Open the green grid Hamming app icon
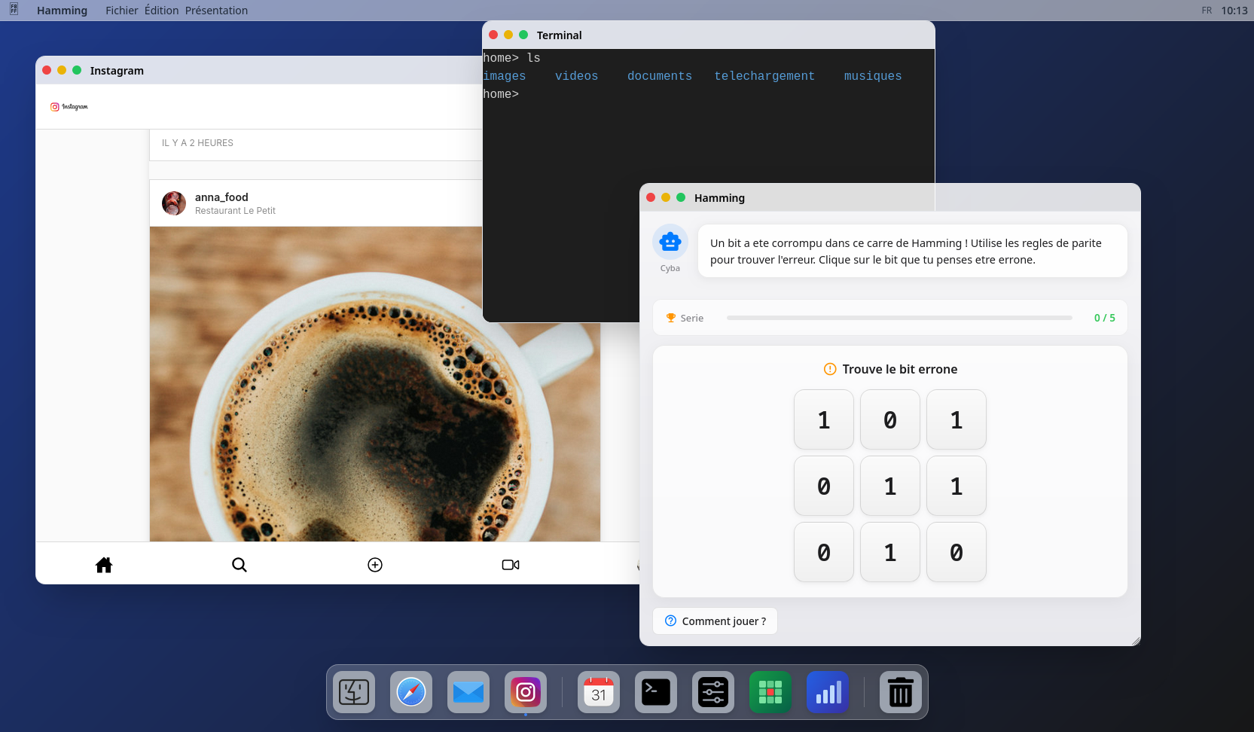Screen dimensions: 1254x732 coord(770,692)
